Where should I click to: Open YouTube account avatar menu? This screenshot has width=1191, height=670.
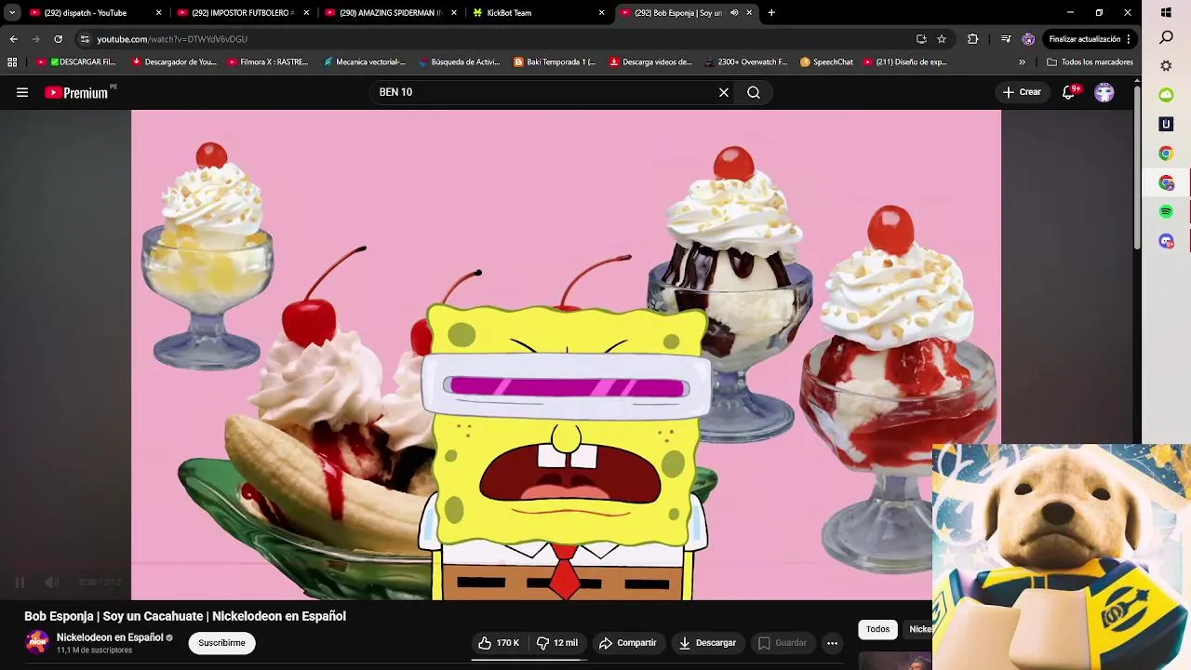pos(1104,92)
